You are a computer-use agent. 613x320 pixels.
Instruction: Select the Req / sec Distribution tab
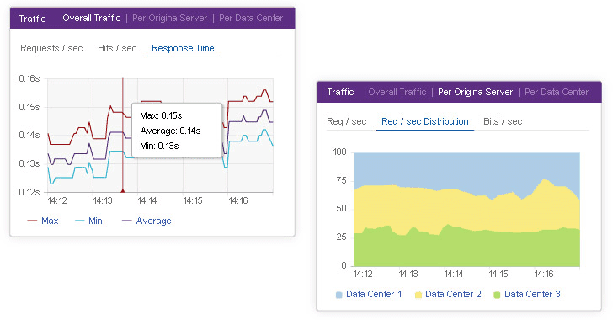coord(425,121)
